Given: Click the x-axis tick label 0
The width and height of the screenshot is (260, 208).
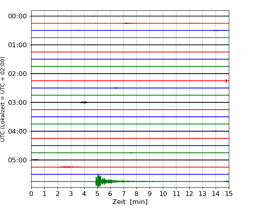Looking at the screenshot, I should 31,194.
